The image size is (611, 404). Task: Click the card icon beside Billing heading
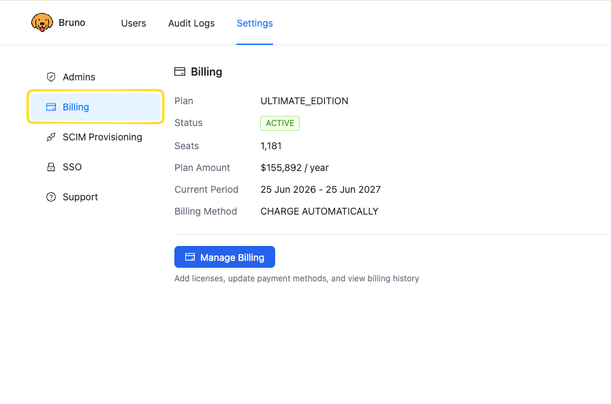180,72
